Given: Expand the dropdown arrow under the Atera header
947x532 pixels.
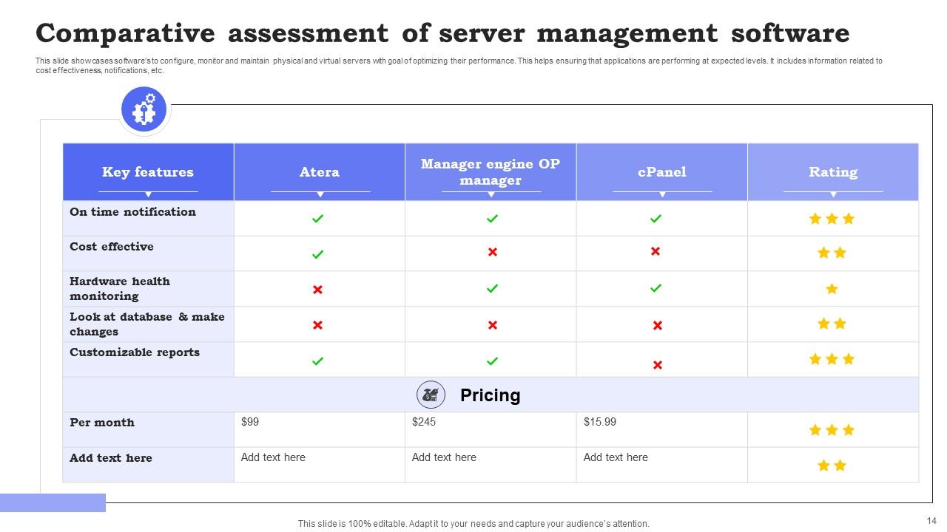Looking at the screenshot, I should (320, 193).
